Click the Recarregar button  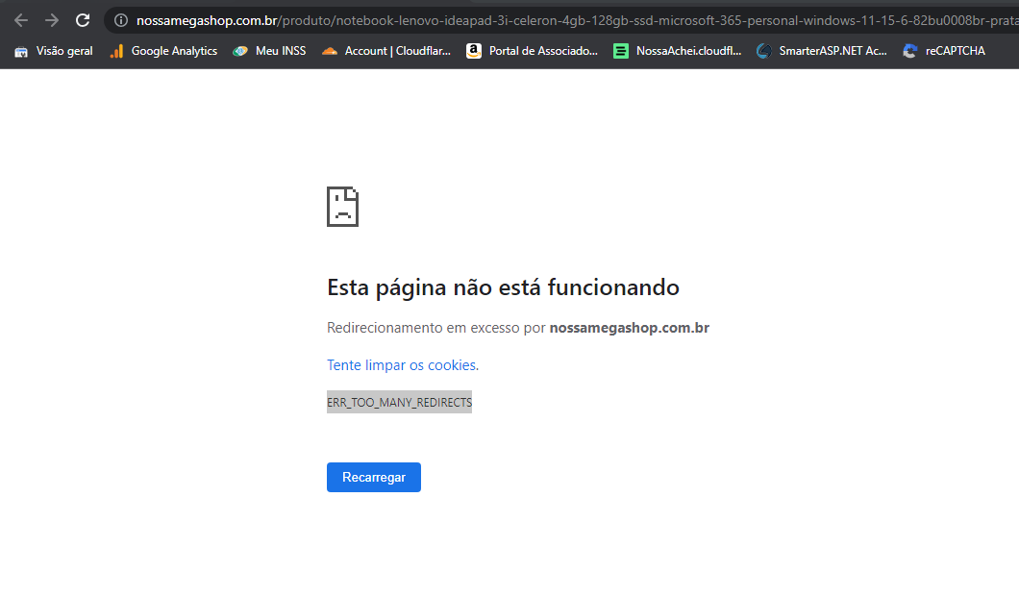click(374, 478)
